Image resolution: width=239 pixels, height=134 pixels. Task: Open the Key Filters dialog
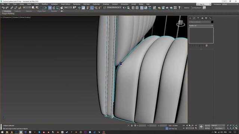tap(220, 128)
